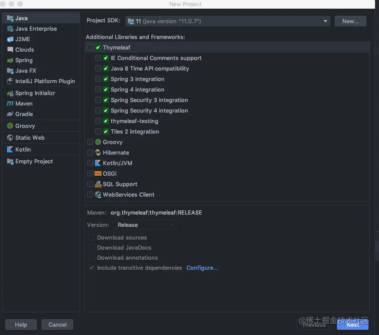The image size is (379, 335).
Task: Select the Empty Project icon
Action: coord(10,161)
